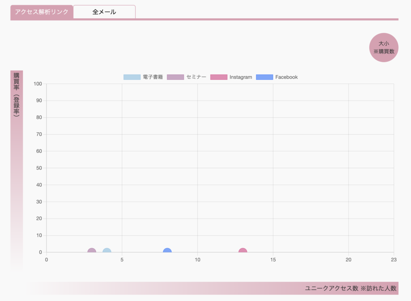Viewport: 411px width, 301px height.
Task: Click the Instagram legend color box
Action: coord(219,77)
